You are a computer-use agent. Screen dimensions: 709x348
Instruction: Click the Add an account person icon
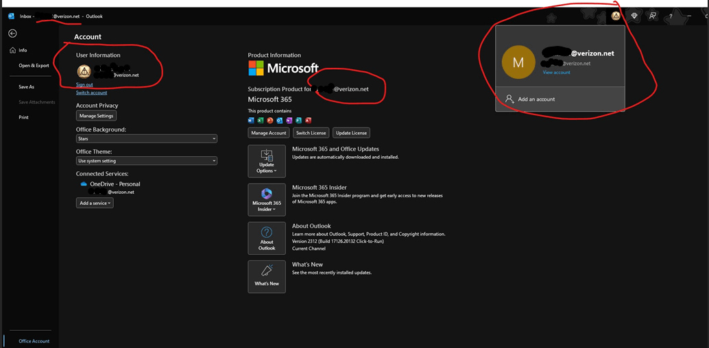click(x=509, y=99)
